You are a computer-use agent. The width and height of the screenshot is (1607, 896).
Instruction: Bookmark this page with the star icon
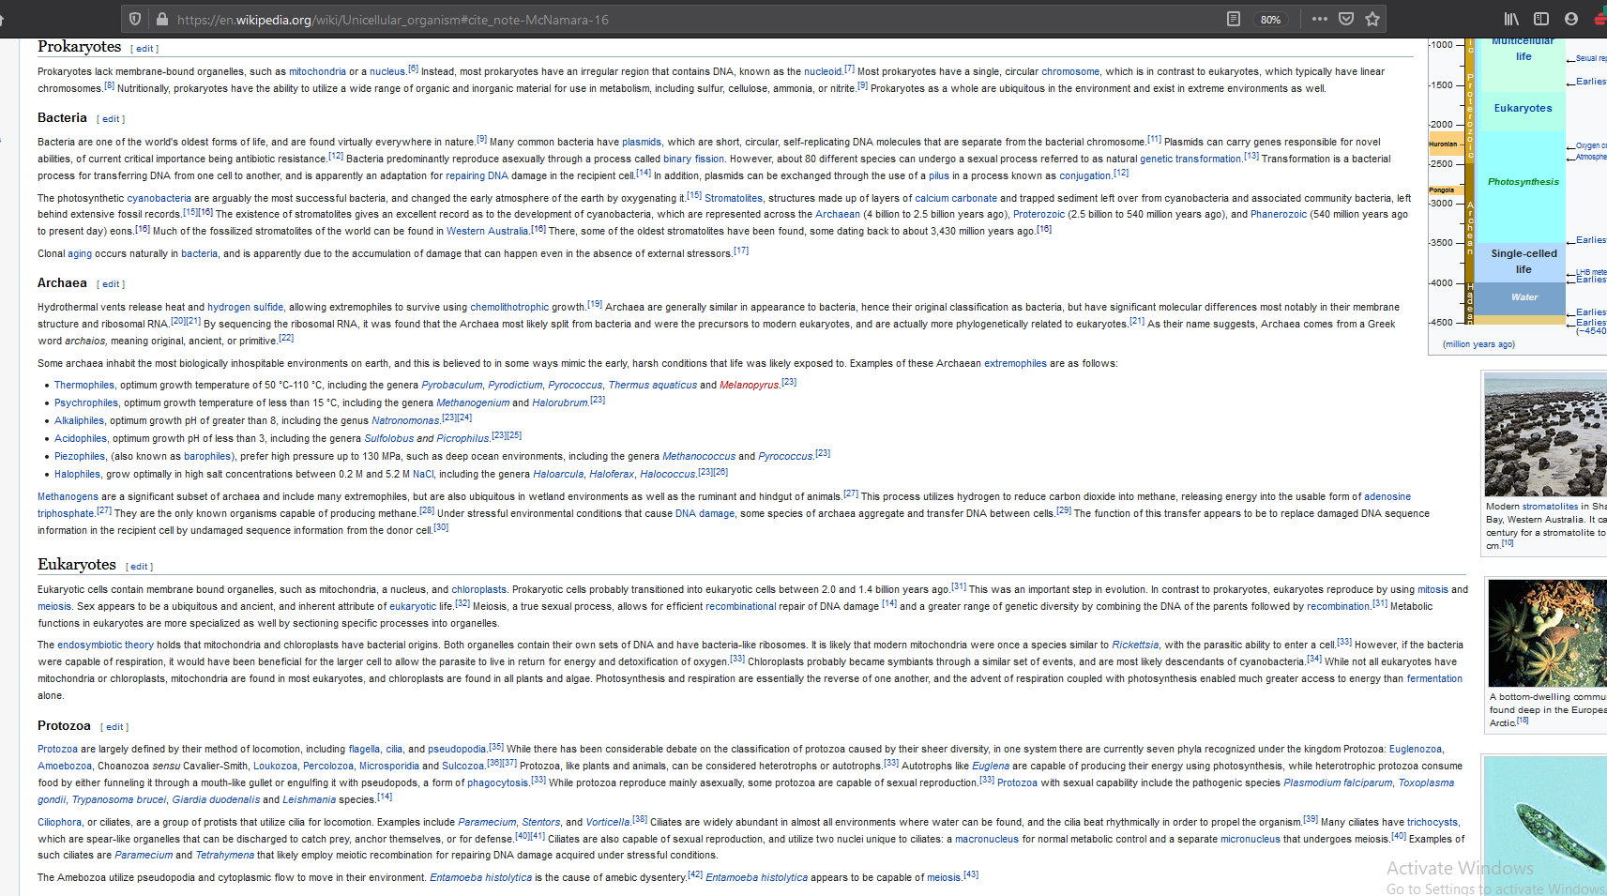click(x=1372, y=19)
